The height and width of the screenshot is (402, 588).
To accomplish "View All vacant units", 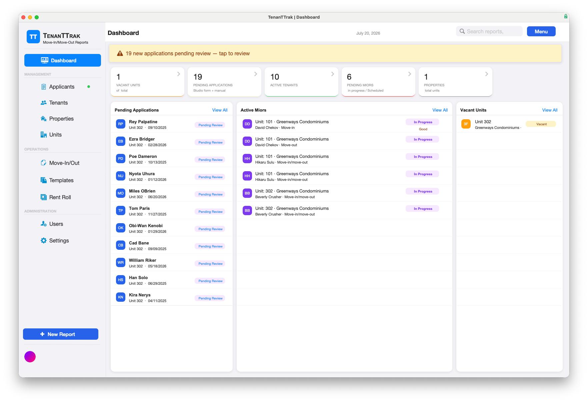I will click(x=550, y=110).
